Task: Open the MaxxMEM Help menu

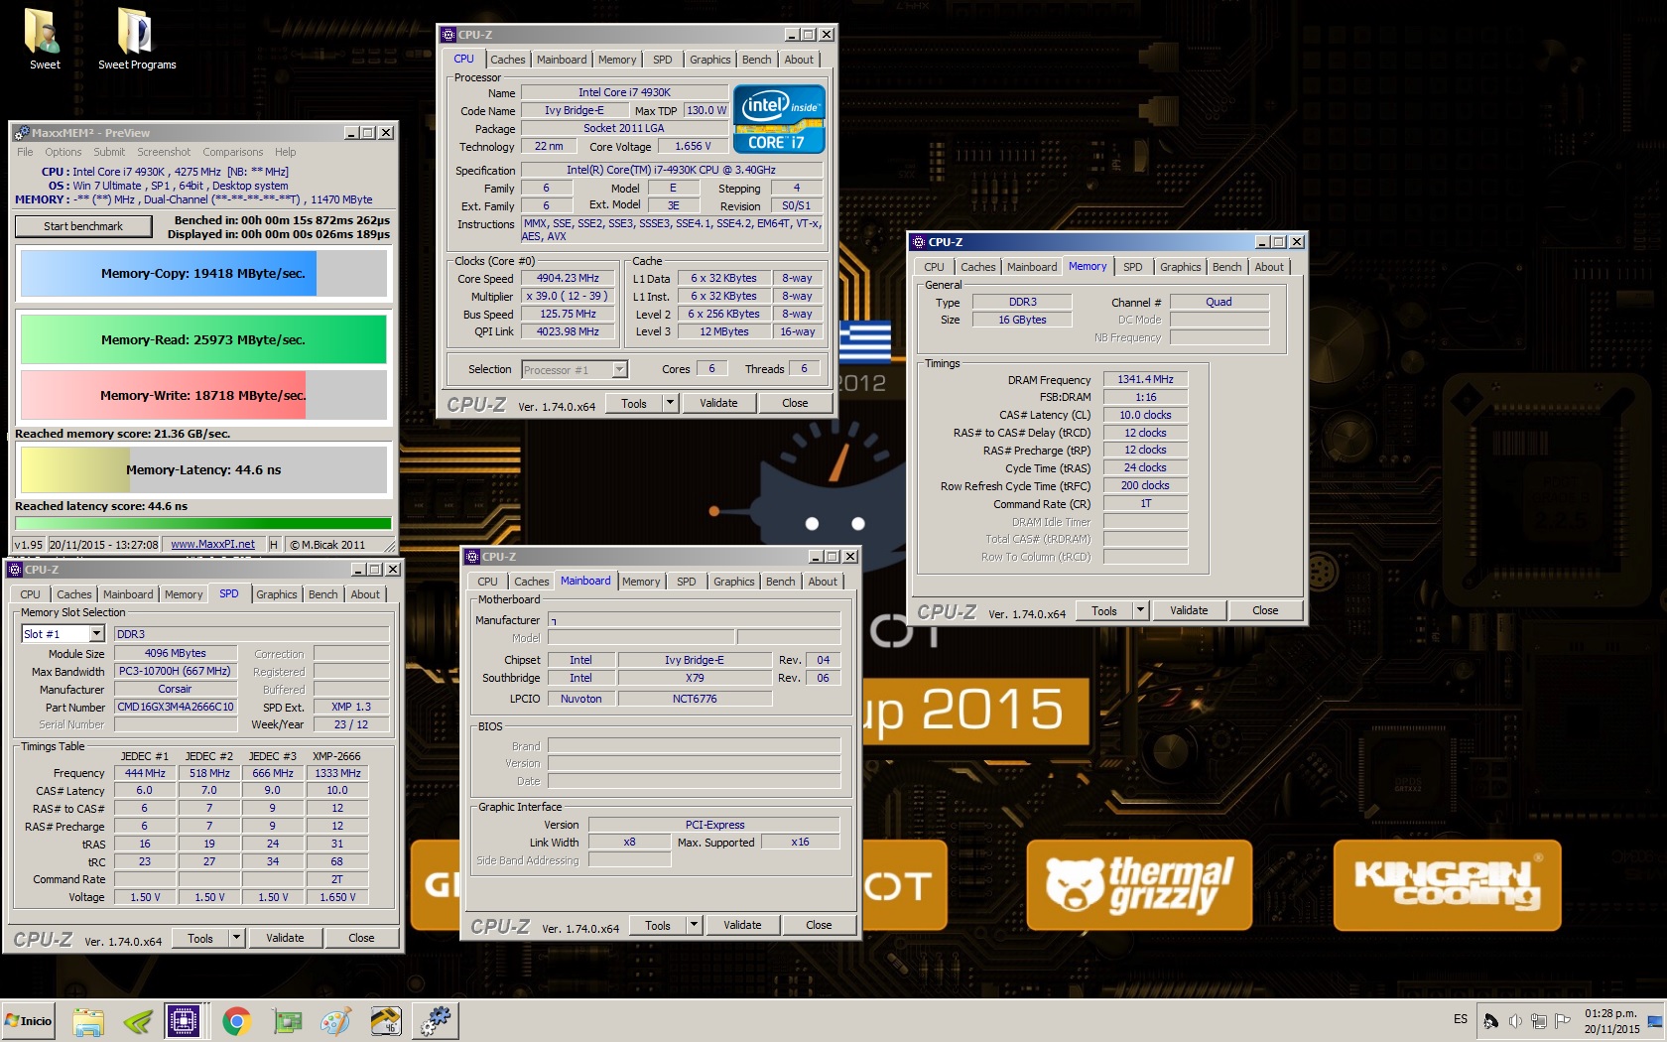Action: 286,152
